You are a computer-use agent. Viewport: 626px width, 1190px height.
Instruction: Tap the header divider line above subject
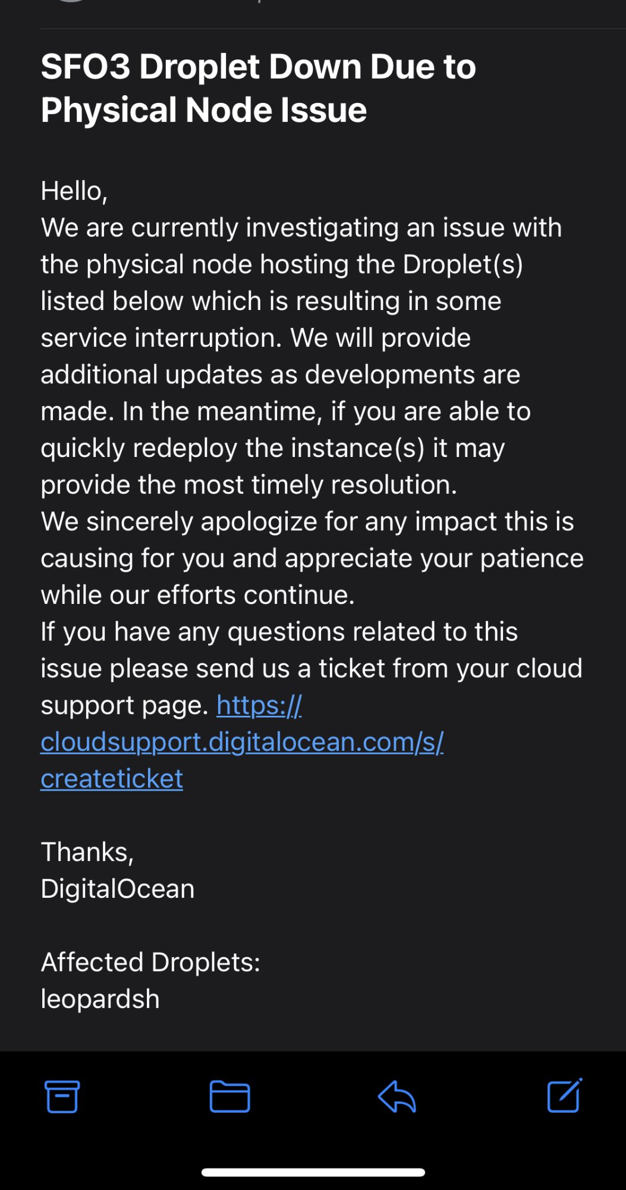tap(333, 29)
